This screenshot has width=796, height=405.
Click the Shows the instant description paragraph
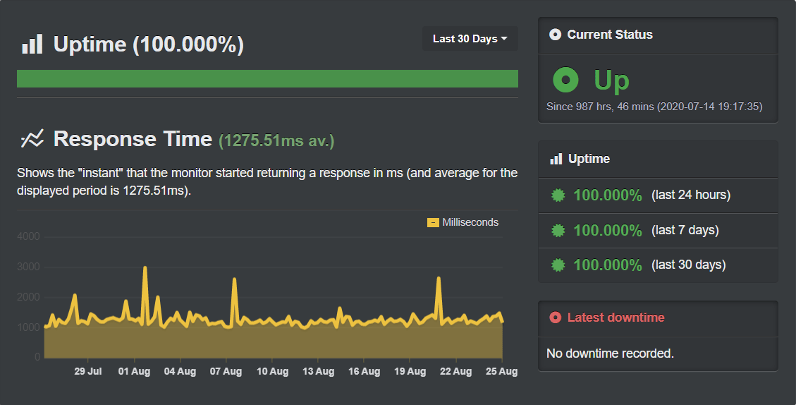(267, 181)
